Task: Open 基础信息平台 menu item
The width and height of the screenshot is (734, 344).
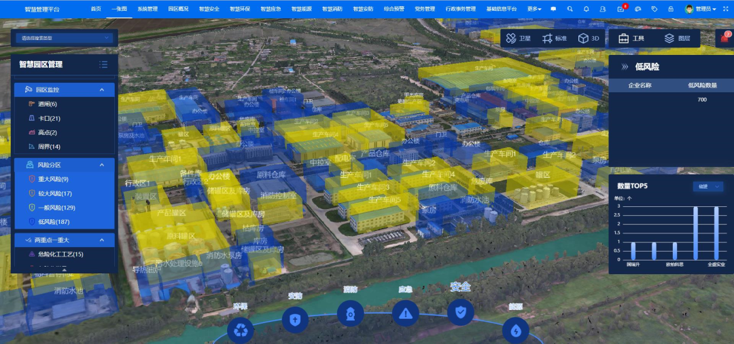Action: coord(502,9)
